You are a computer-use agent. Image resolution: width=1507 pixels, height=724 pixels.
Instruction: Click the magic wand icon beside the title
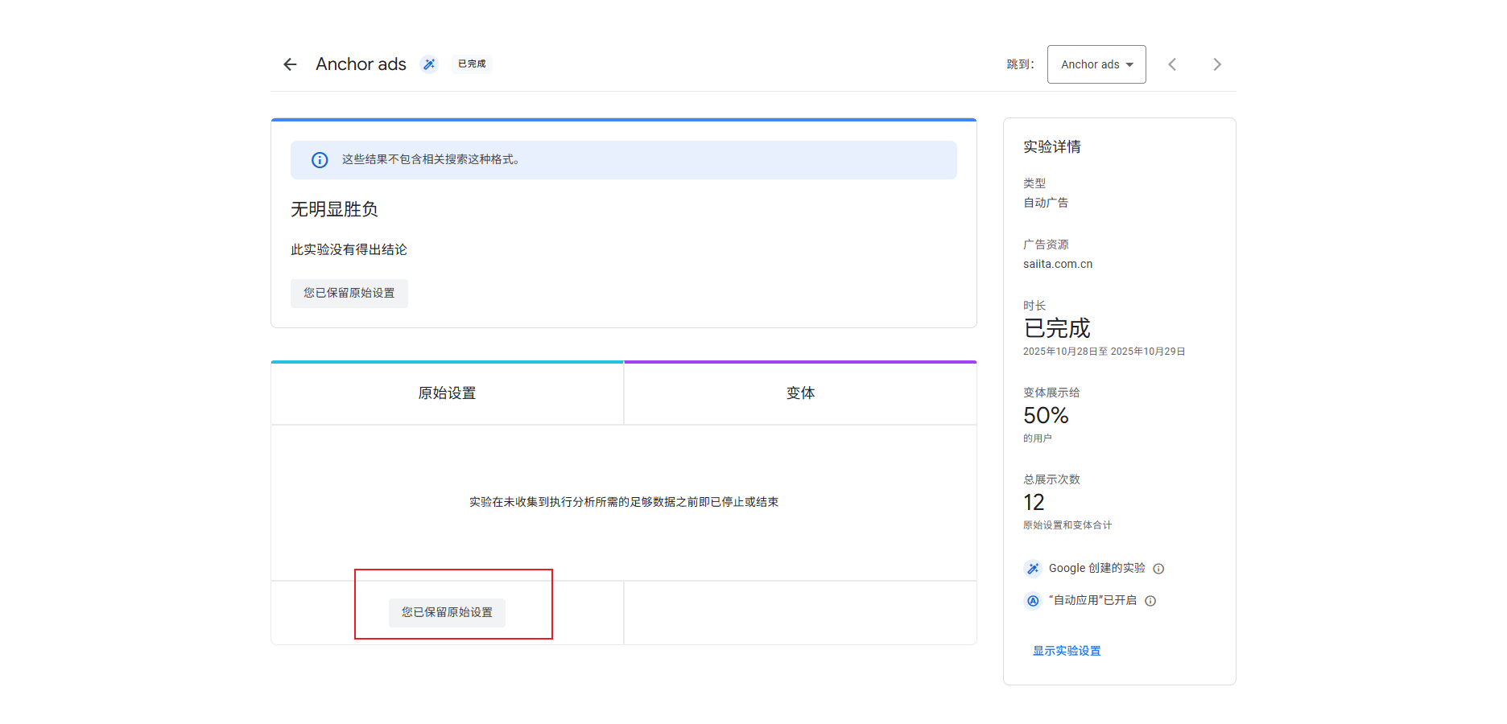click(429, 64)
